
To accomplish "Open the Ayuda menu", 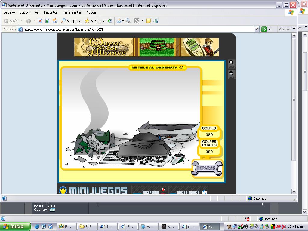I will pyautogui.click(x=91, y=12).
